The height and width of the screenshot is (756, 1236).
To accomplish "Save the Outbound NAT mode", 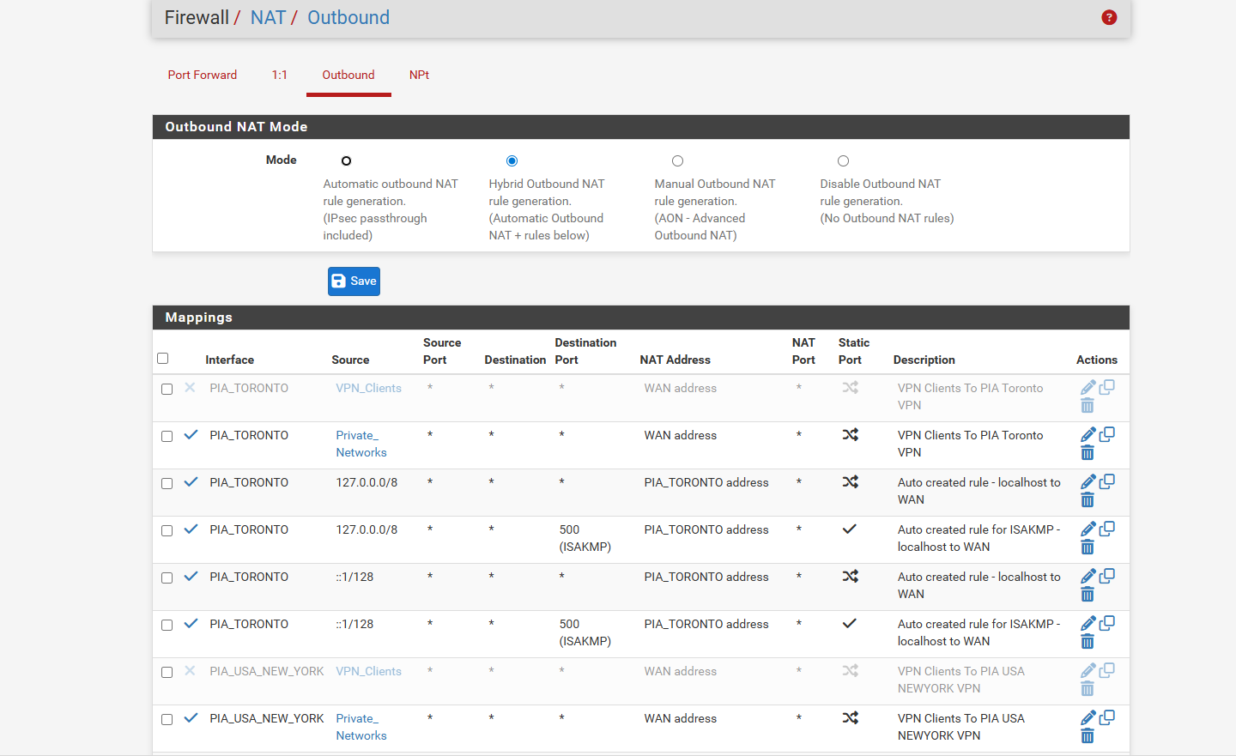I will 354,281.
